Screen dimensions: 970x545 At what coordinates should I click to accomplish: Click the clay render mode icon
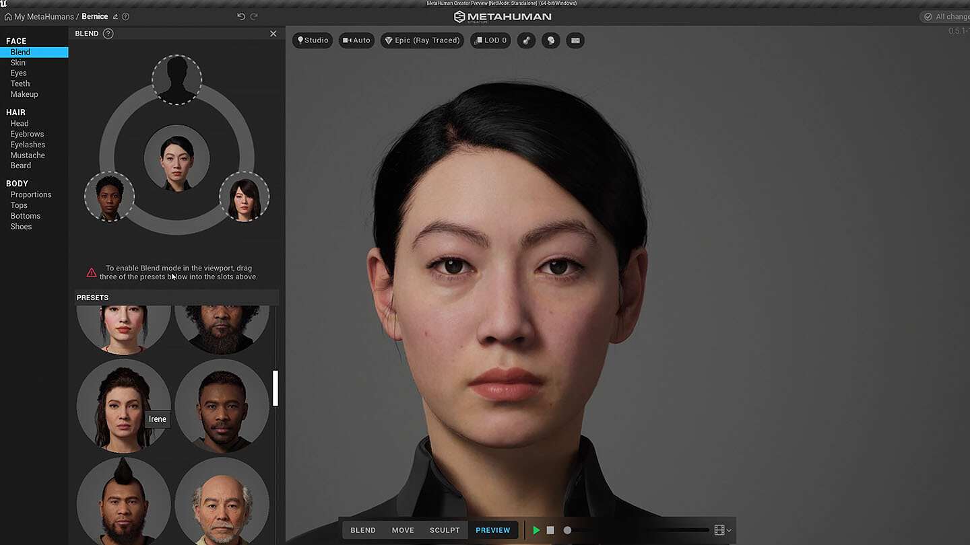527,40
